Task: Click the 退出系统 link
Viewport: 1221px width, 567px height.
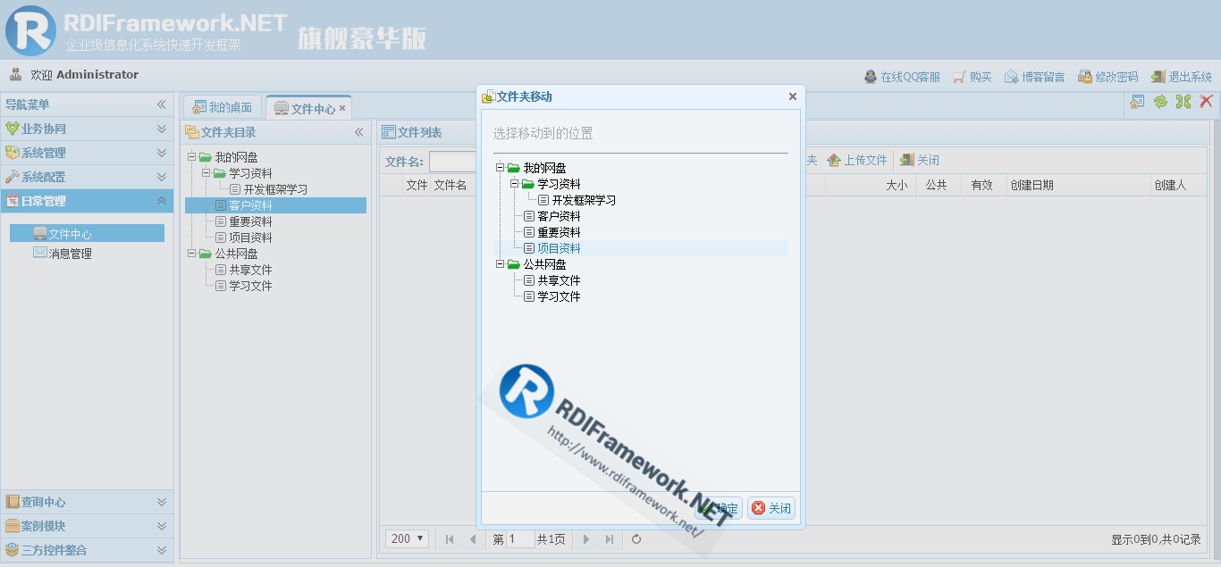Action: click(1182, 77)
